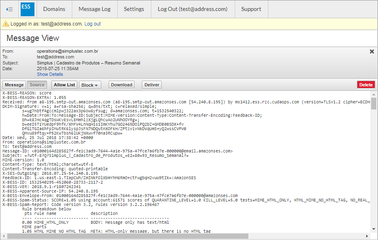
Task: Open the Settings menu
Action: tap(134, 9)
